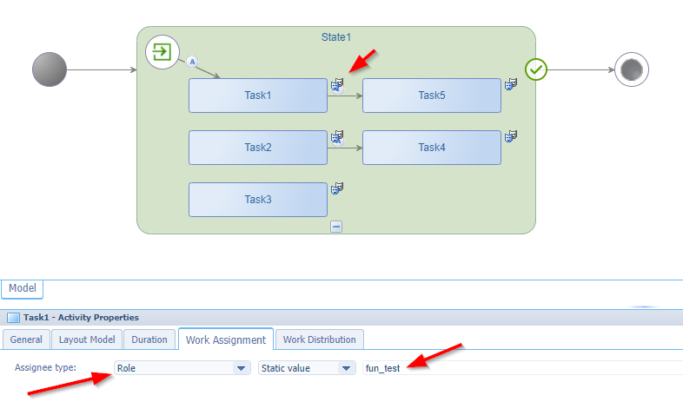The height and width of the screenshot is (402, 683).
Task: Click the role assignment icon beside Task2
Action: point(337,137)
